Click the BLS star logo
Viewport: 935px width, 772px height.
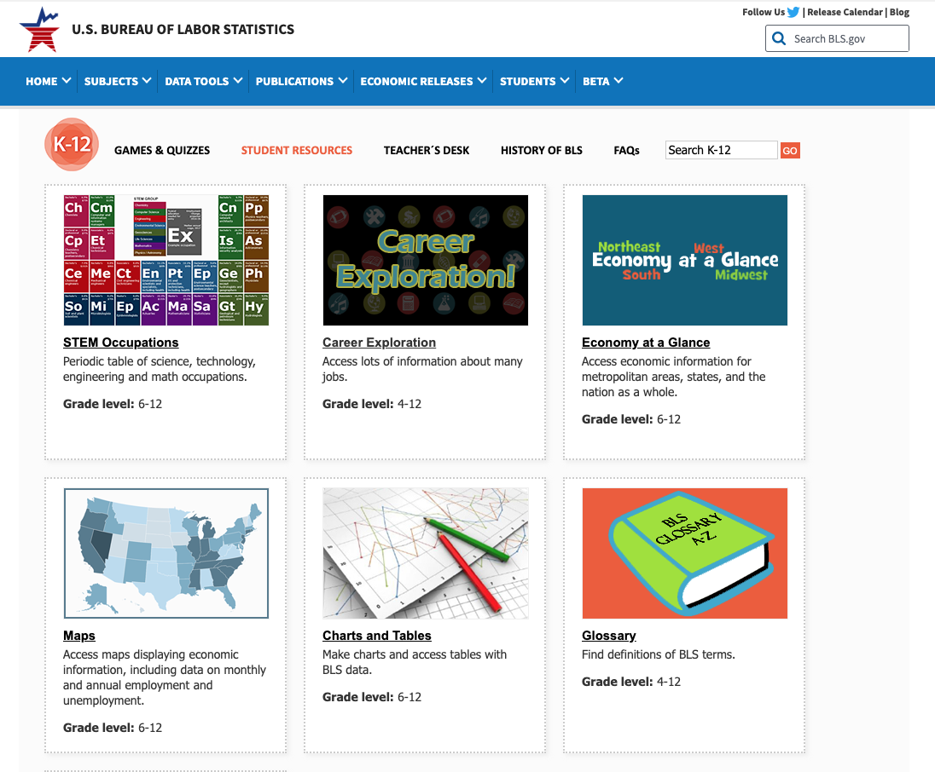pos(39,29)
